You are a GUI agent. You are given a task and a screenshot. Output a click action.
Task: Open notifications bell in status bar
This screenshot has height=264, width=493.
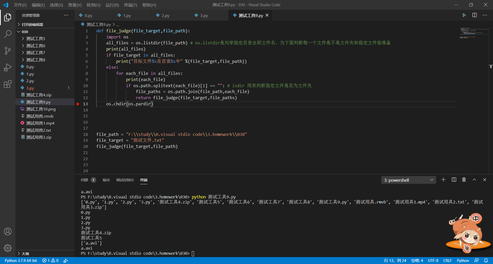click(486, 260)
